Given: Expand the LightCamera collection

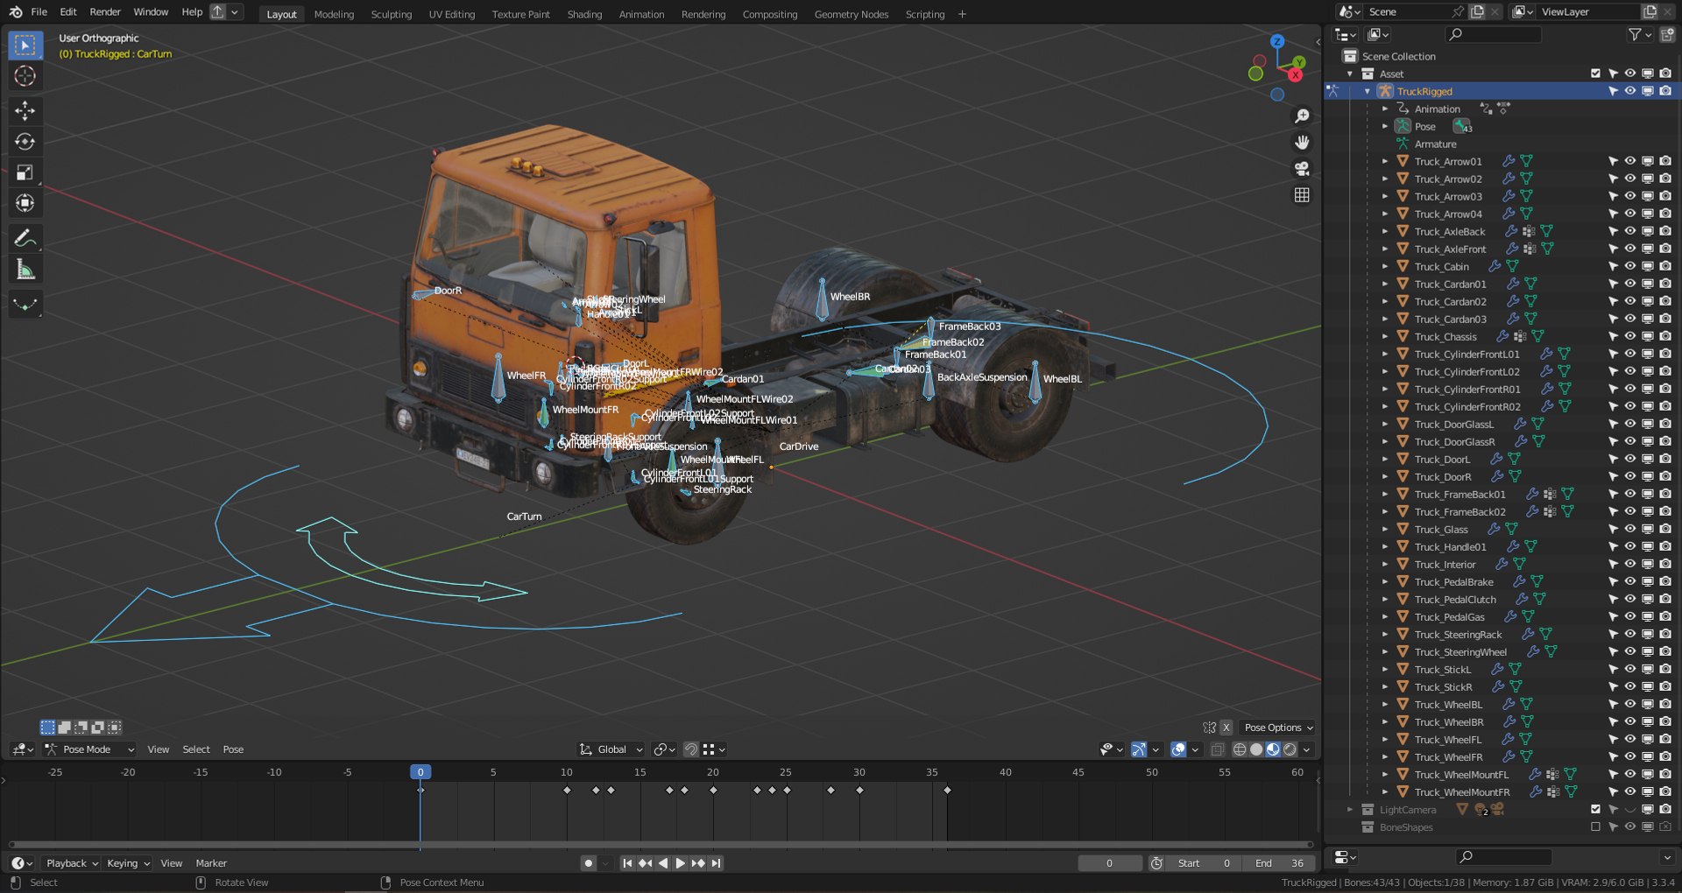Looking at the screenshot, I should [1350, 809].
